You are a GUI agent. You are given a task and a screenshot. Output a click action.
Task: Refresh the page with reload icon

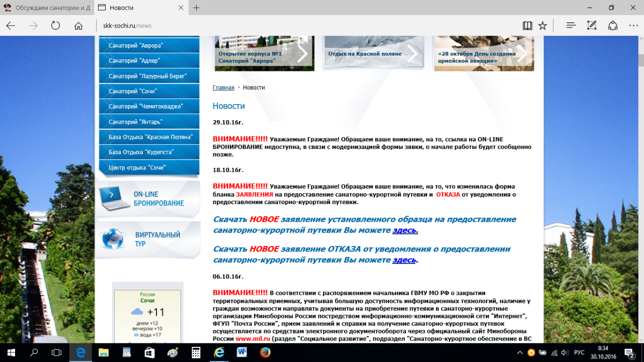(55, 26)
